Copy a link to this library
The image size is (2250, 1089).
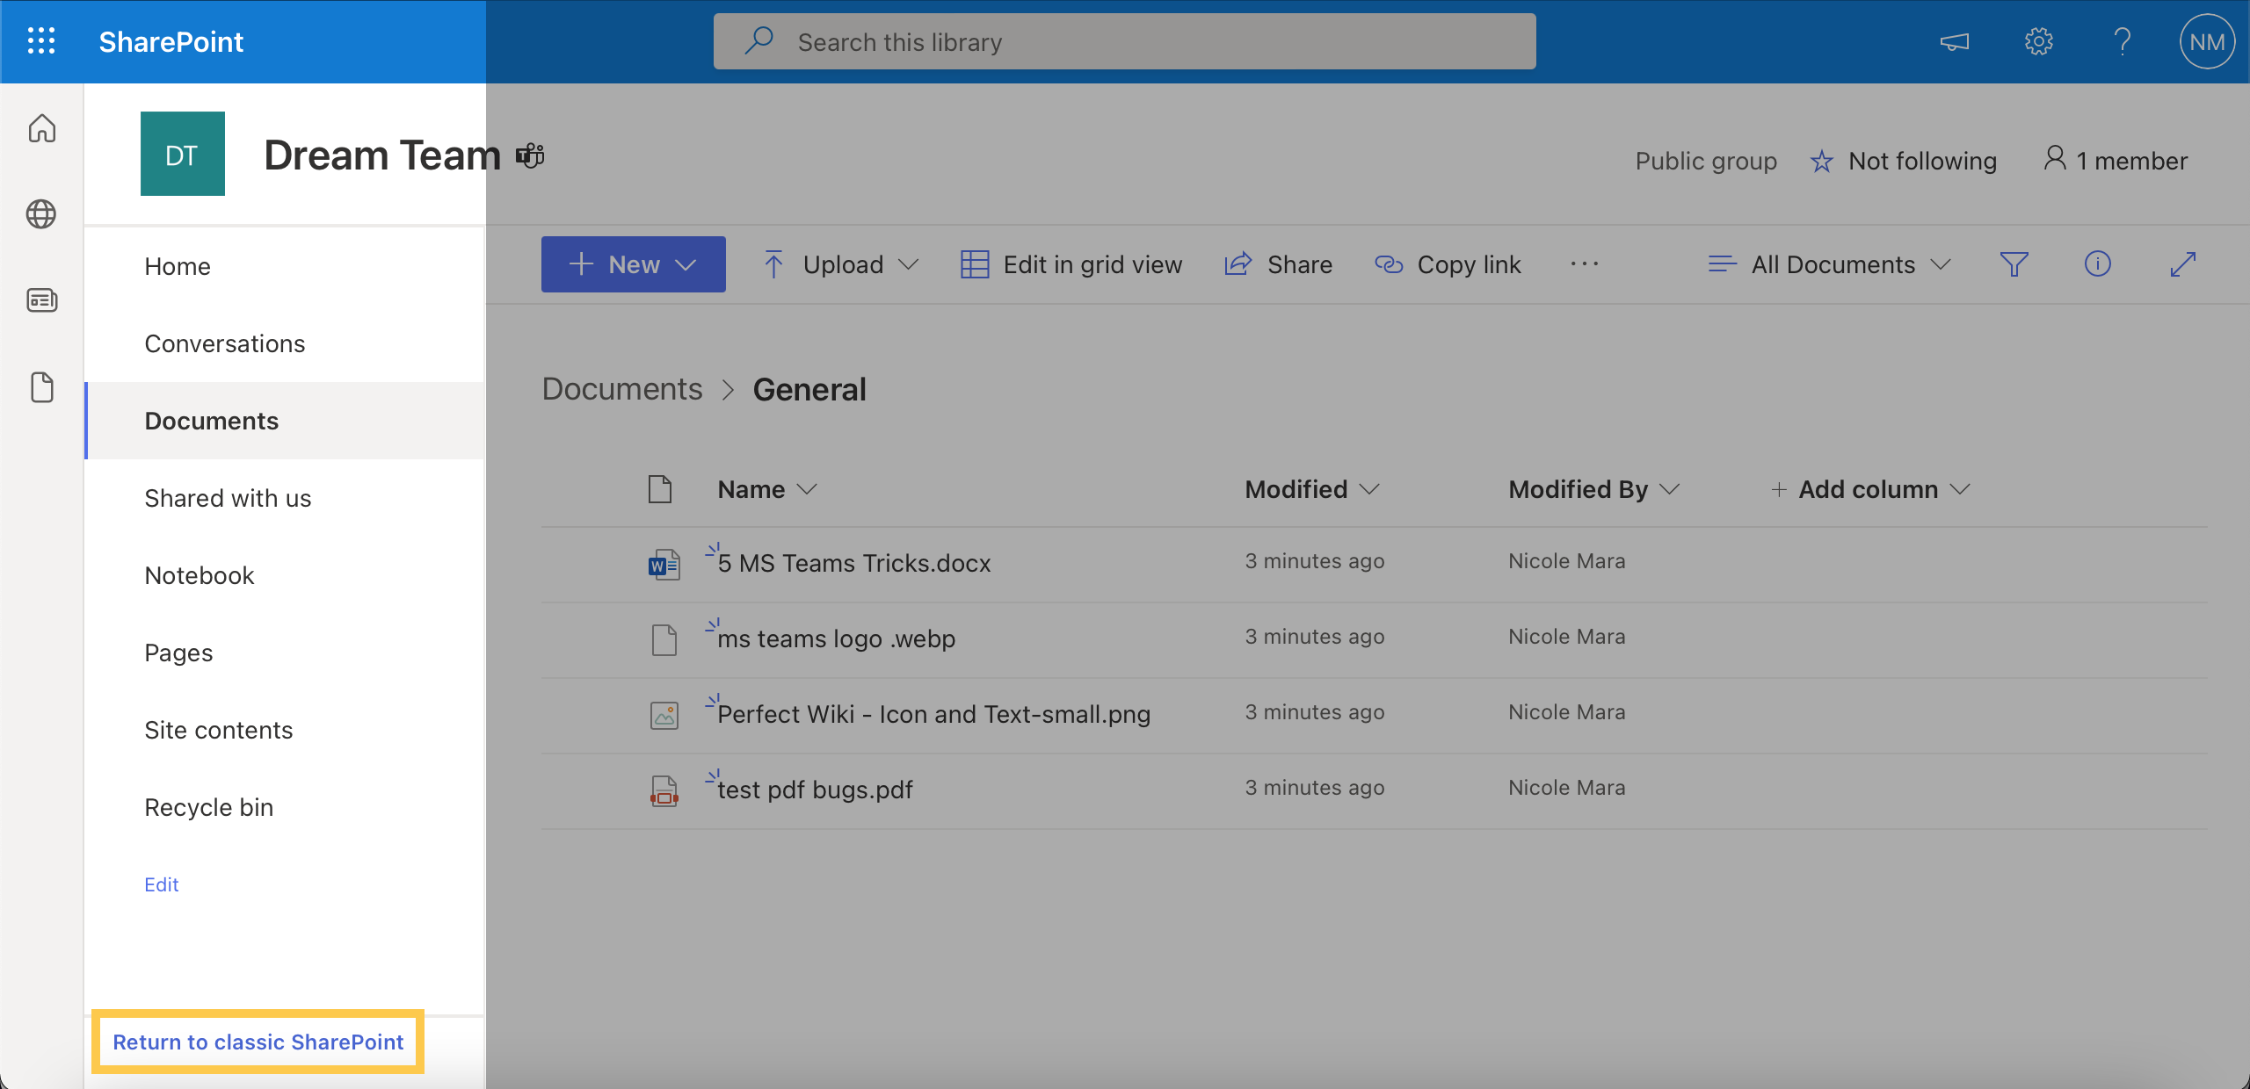tap(1448, 264)
